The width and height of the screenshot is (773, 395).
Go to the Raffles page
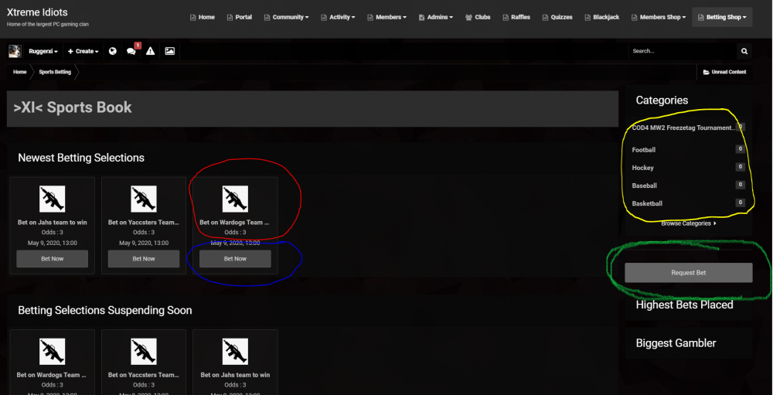516,17
